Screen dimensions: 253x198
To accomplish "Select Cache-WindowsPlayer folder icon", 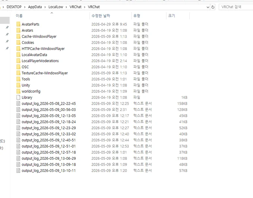I will [18, 36].
